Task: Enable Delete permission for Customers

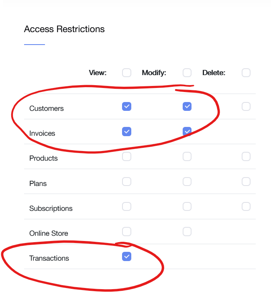Action: point(246,106)
